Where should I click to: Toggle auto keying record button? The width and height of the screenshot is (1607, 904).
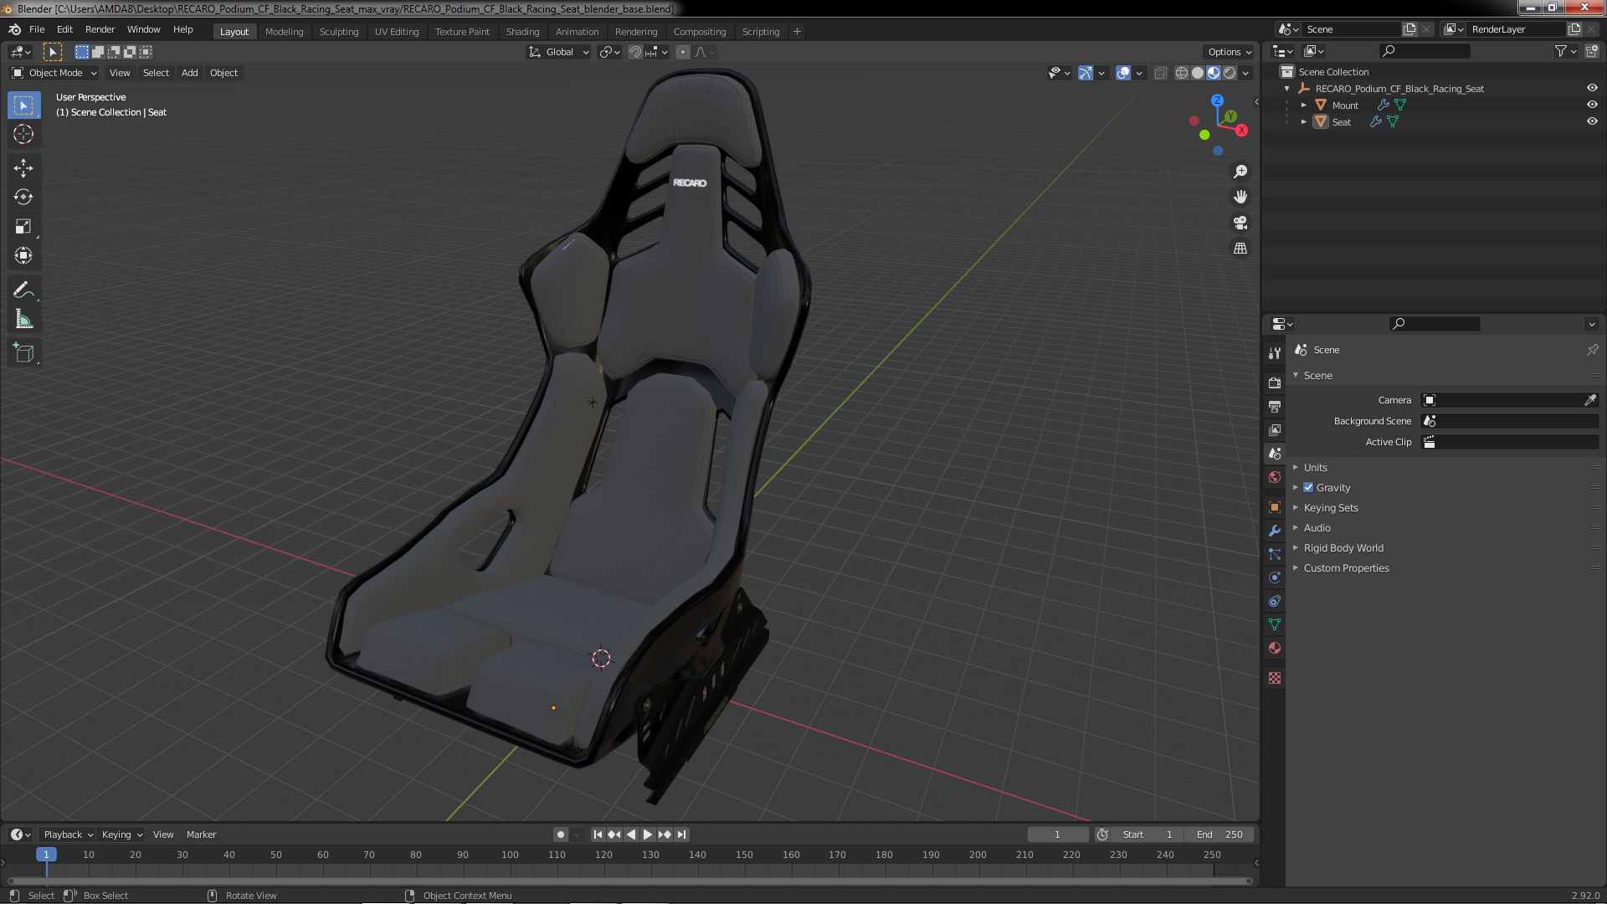click(x=560, y=835)
